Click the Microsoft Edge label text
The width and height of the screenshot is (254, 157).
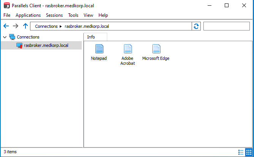(x=156, y=58)
